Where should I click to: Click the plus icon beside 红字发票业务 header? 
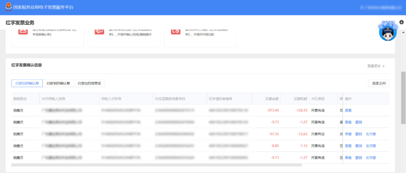(x=401, y=22)
